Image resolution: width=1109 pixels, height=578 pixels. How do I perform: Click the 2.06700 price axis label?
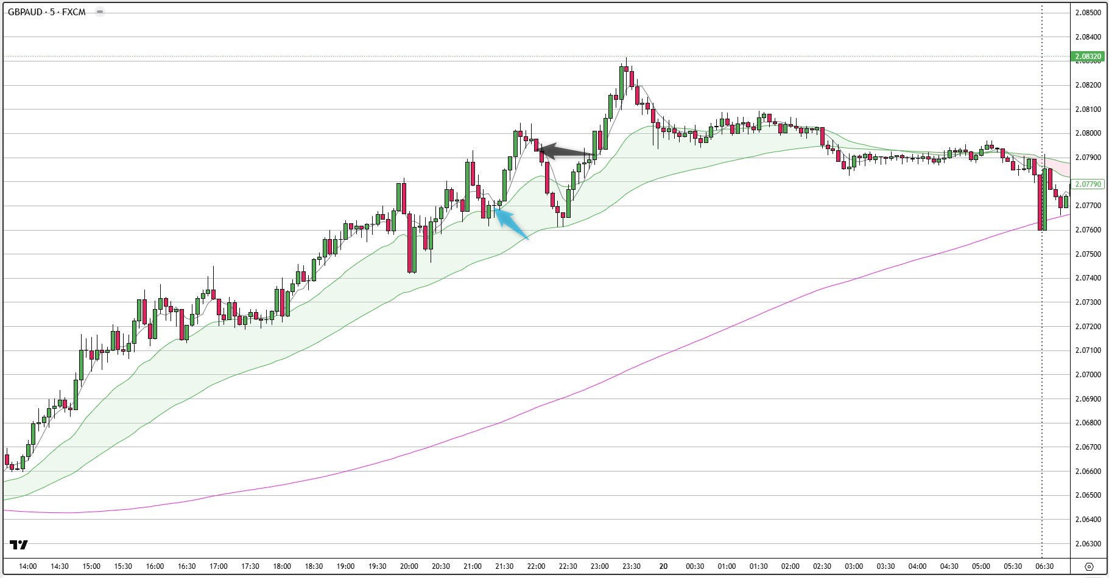(x=1088, y=447)
